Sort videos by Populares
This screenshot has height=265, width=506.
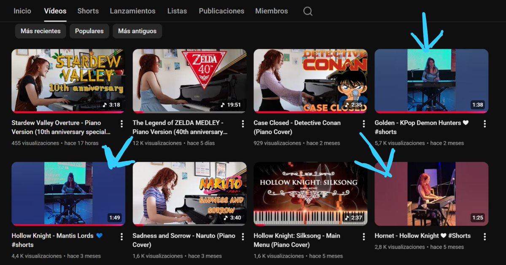tap(89, 31)
